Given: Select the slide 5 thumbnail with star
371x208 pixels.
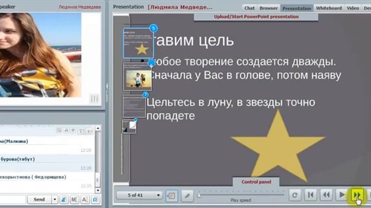Looking at the screenshot, I should 138,43.
